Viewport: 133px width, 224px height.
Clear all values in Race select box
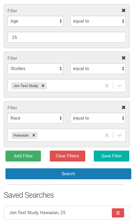[x=107, y=135]
